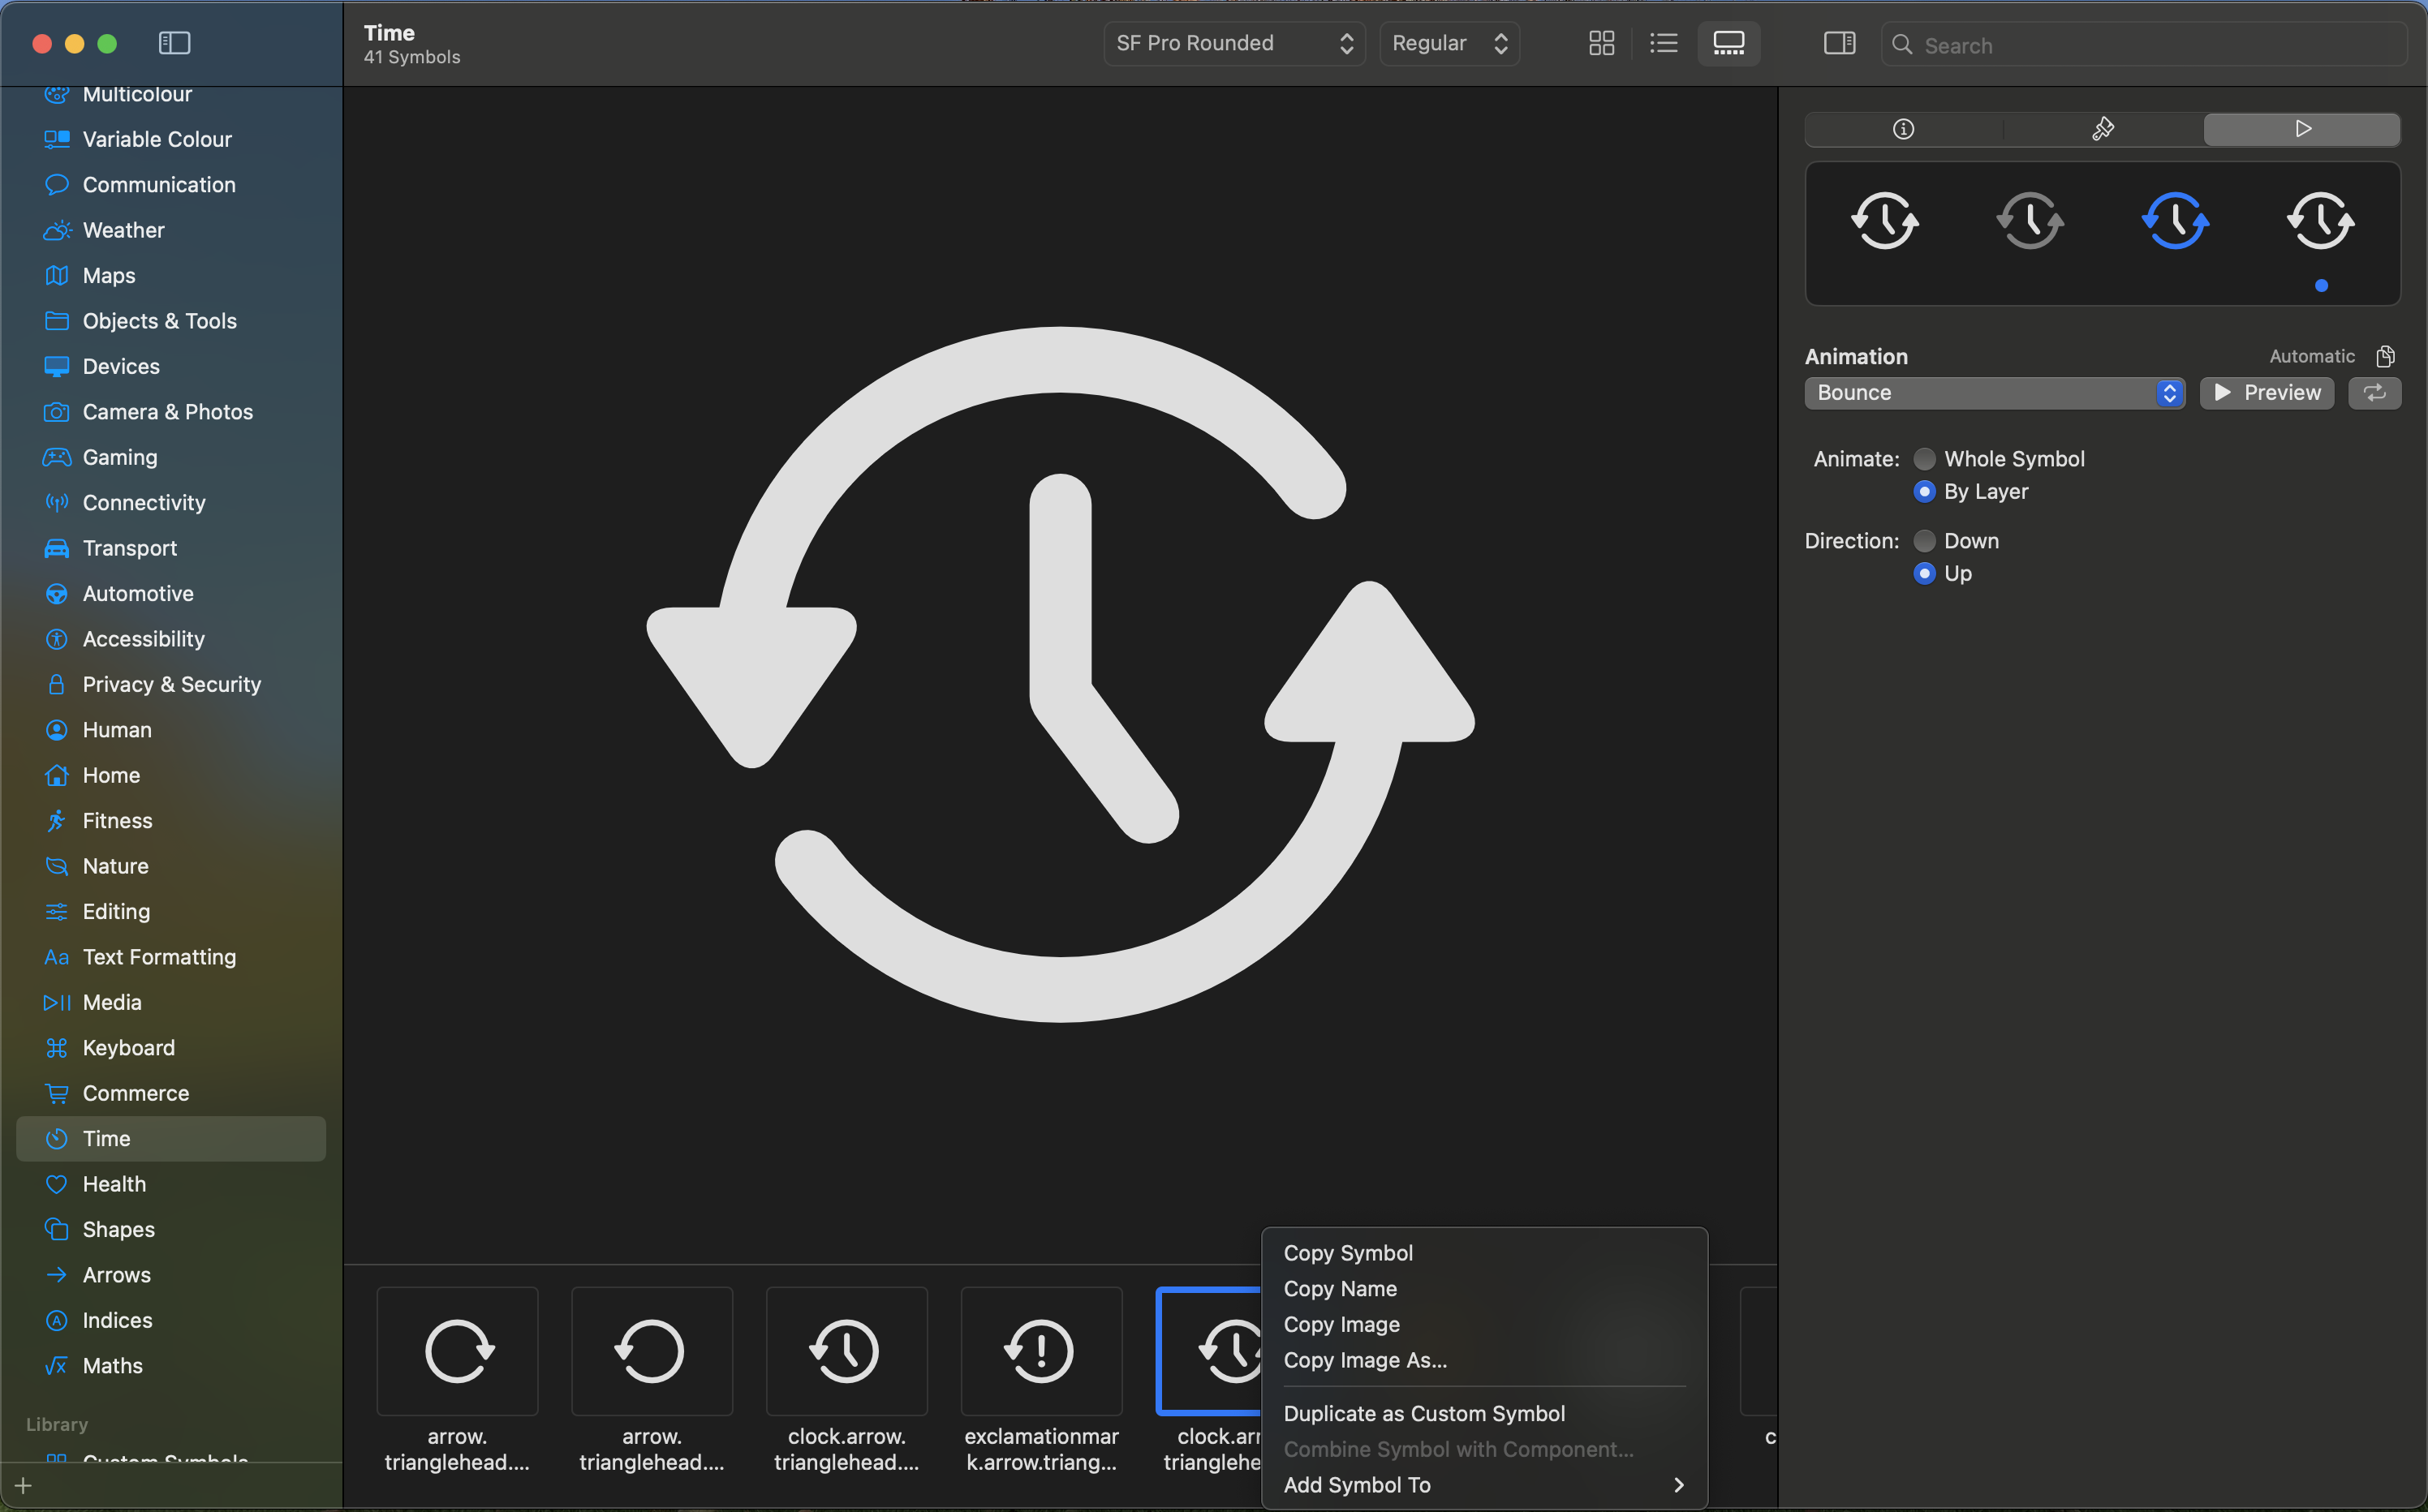Open the Rendering paintbrush inspector tab

(x=2102, y=129)
